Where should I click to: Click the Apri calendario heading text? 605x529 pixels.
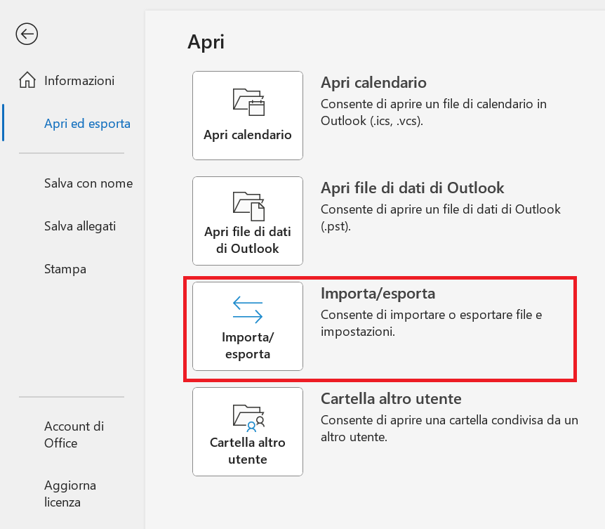373,83
